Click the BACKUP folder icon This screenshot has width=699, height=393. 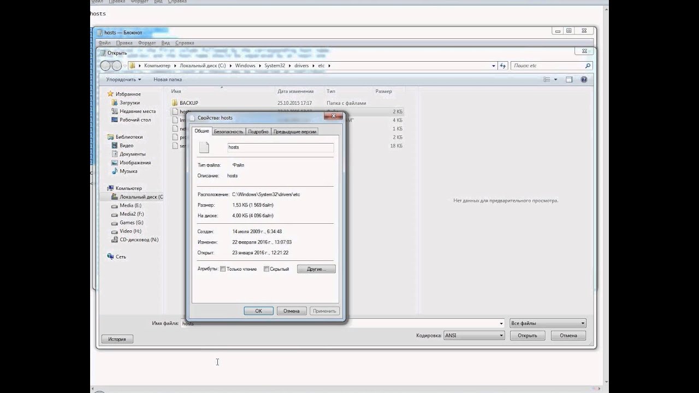[175, 103]
